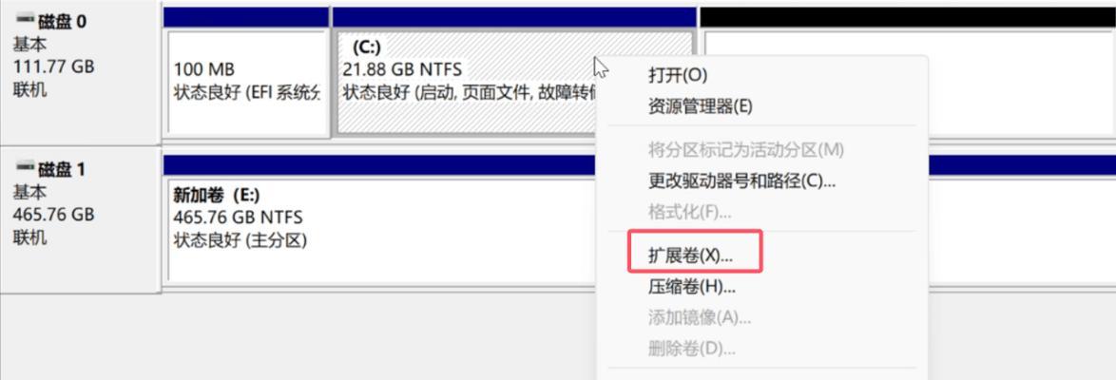This screenshot has width=1116, height=380.
Task: Click the 删除卷(D)... entry
Action: 691,349
